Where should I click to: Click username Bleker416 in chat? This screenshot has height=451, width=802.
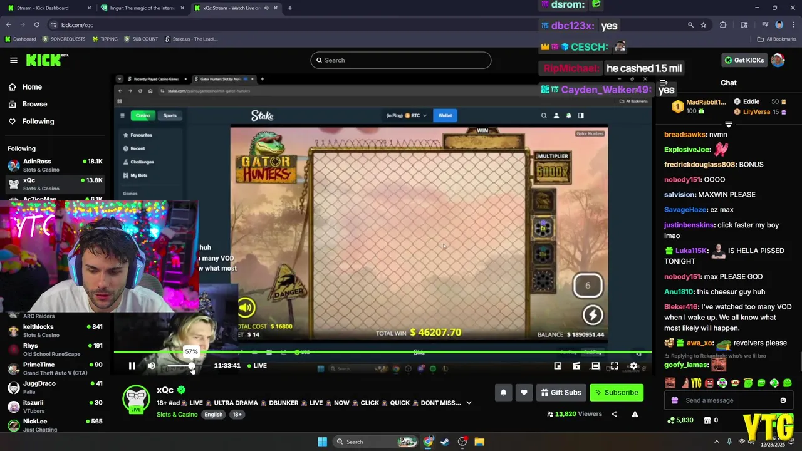(681, 307)
